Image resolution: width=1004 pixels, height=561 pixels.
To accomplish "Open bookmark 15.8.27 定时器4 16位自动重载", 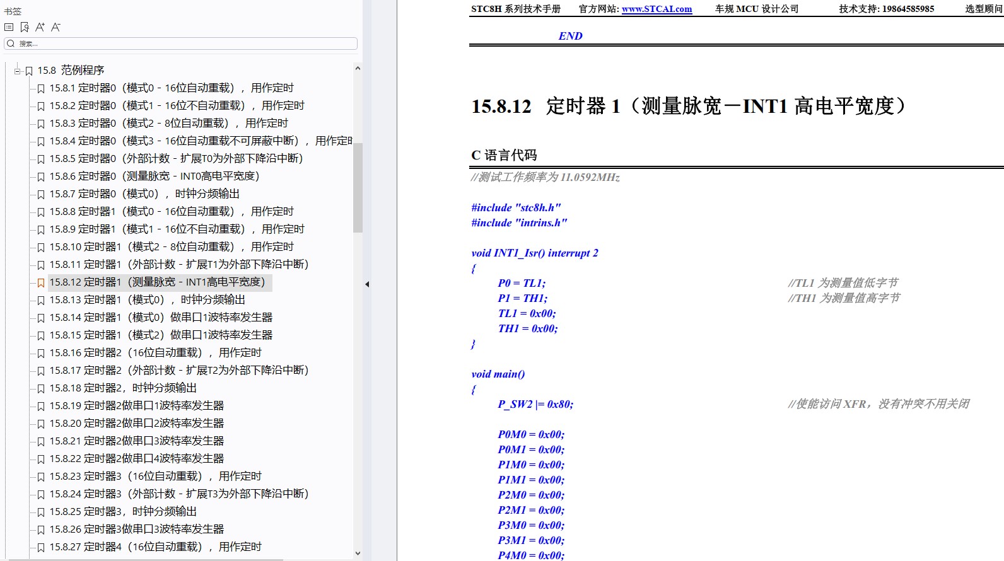I will (x=155, y=547).
